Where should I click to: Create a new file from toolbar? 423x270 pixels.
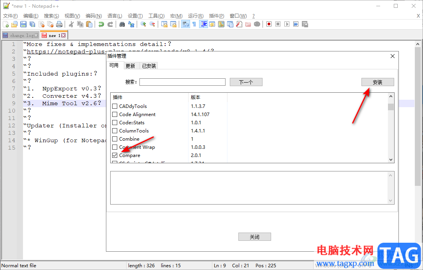pyautogui.click(x=6, y=24)
